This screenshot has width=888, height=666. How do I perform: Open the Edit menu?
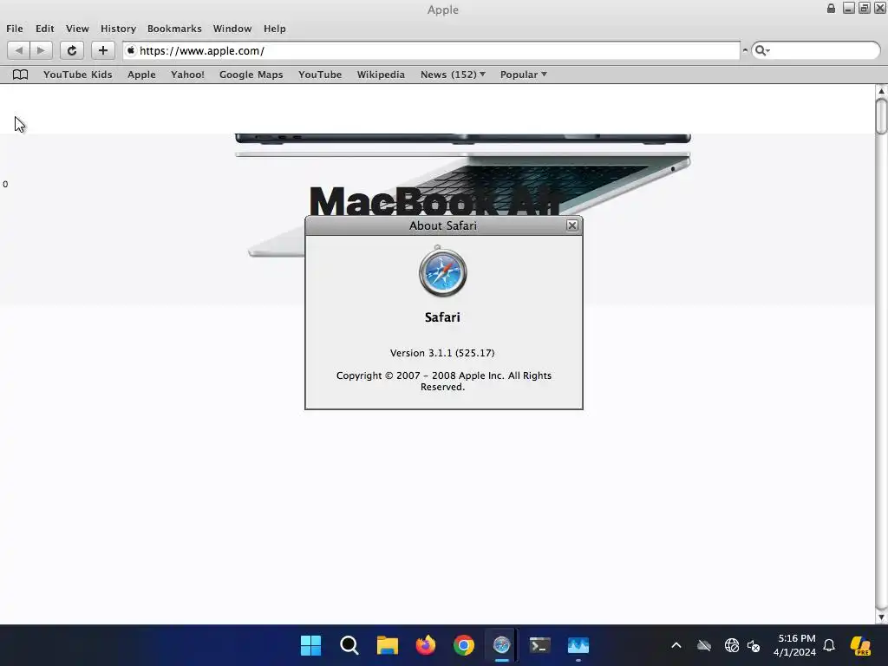tap(45, 29)
